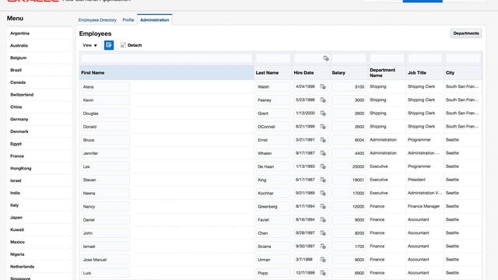The height and width of the screenshot is (280, 498).
Task: Sort by City column header
Action: coord(463,72)
